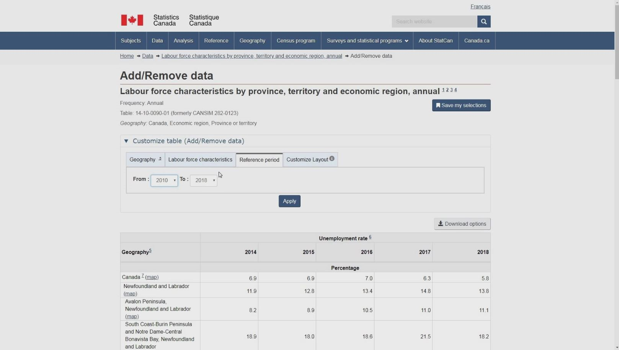Switch to Labour force characteristics tab
Screen dimensions: 619x350
[200, 160]
